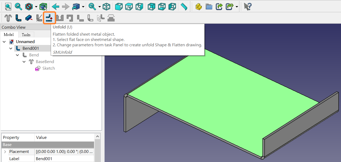Click the Make Relief icon
The height and width of the screenshot is (162, 341).
(70, 18)
